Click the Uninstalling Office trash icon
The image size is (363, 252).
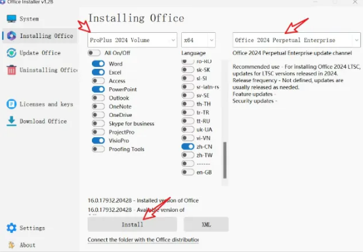coord(11,70)
